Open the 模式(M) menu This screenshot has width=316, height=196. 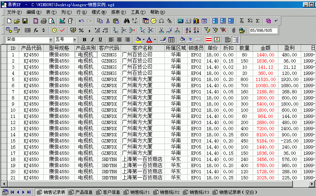tap(99, 12)
